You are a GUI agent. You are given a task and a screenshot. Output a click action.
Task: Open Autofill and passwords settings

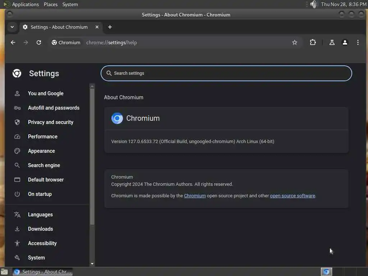pos(54,108)
